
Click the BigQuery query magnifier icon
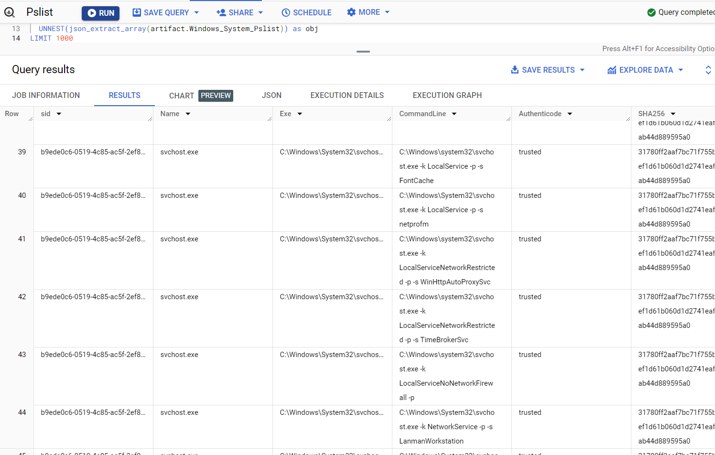point(10,12)
